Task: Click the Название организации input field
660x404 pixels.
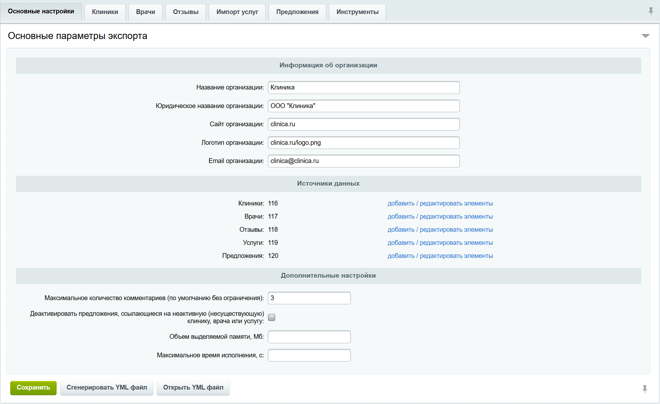Action: [363, 87]
